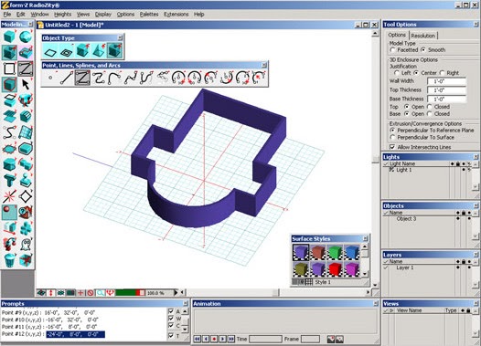Image resolution: width=481 pixels, height=346 pixels.
Task: Select the Vector Lines Z-shaped tool
Action: point(82,78)
